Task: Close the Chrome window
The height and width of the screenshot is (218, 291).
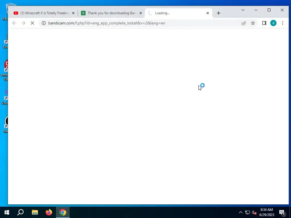Action: (x=282, y=10)
